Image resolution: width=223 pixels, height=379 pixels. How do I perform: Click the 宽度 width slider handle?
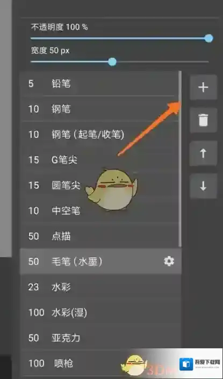(x=112, y=61)
